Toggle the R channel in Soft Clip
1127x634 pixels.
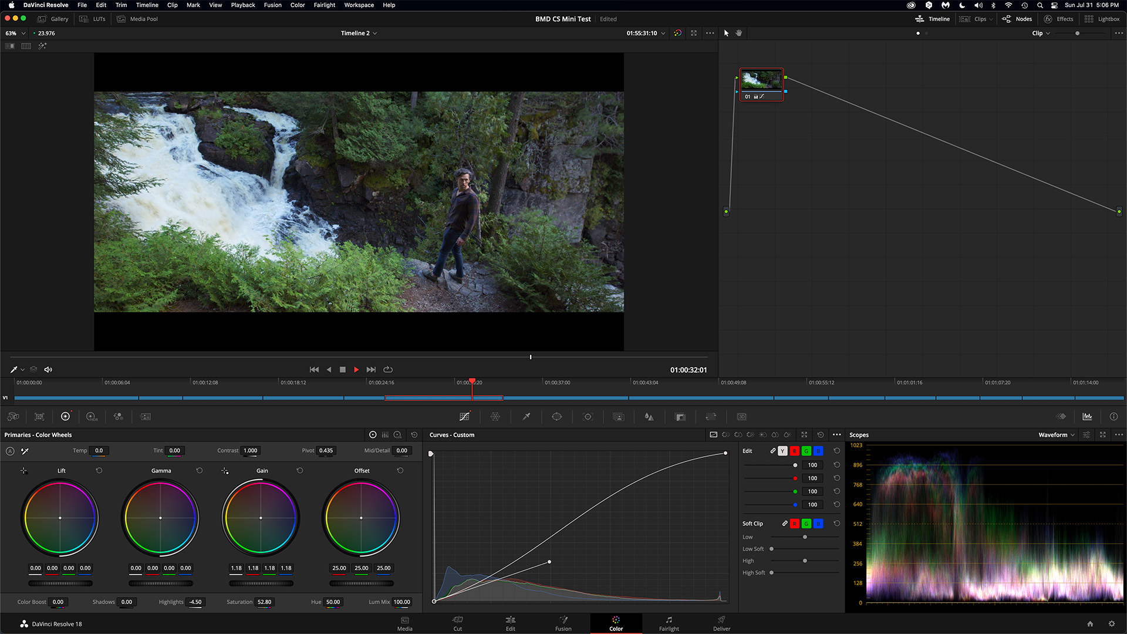pos(795,524)
